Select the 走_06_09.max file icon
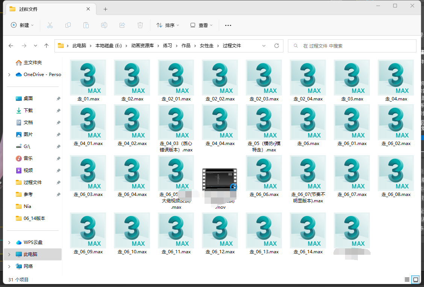The height and width of the screenshot is (287, 424). click(88, 230)
